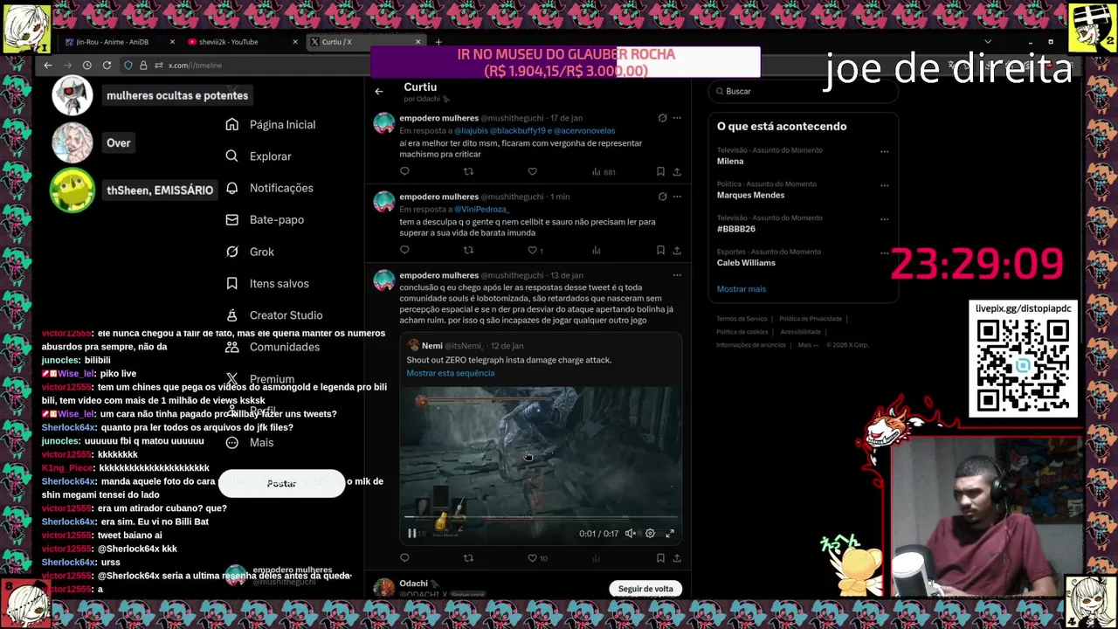Open Itens salvos in sidebar
Screen dimensions: 1118x629
pos(267,284)
